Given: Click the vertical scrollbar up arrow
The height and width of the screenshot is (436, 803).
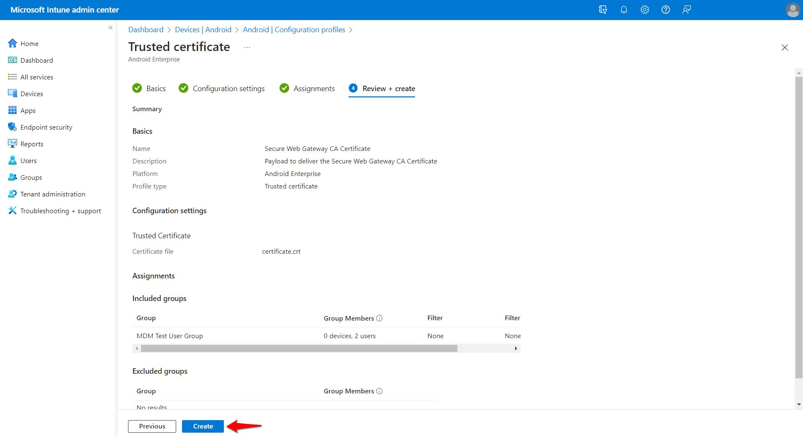Looking at the screenshot, I should (799, 73).
